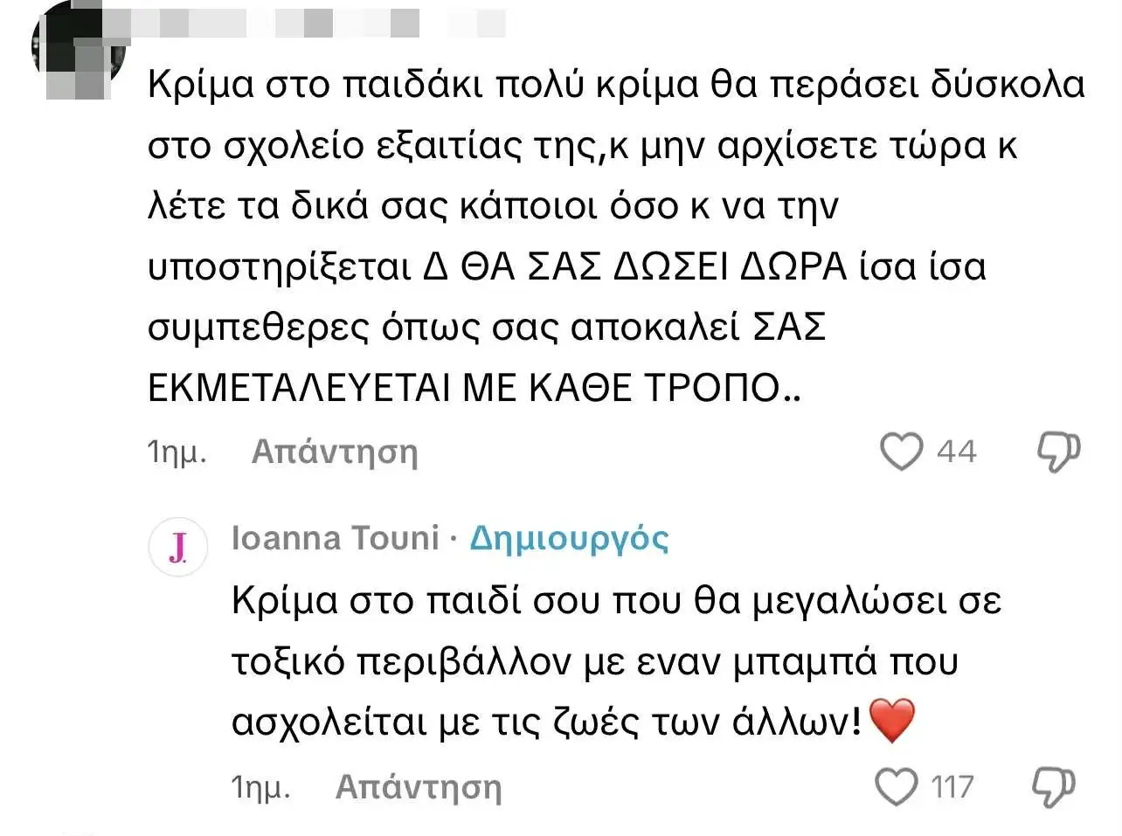Click the word 'τοξικό' in the reply
Viewport: 1122px width, 836px height.
289,662
